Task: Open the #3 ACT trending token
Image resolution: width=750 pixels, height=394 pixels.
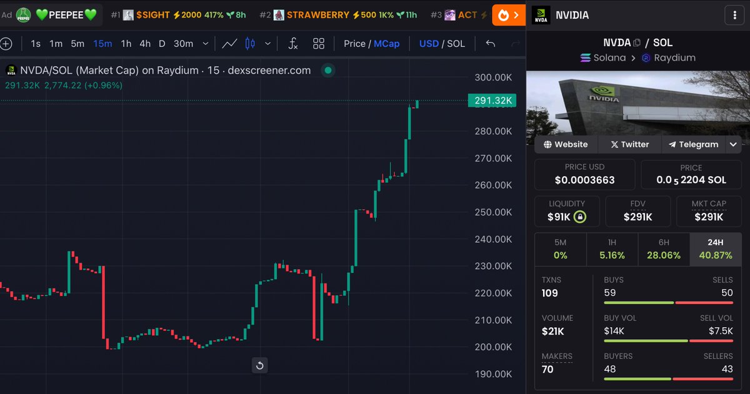Action: pos(459,14)
